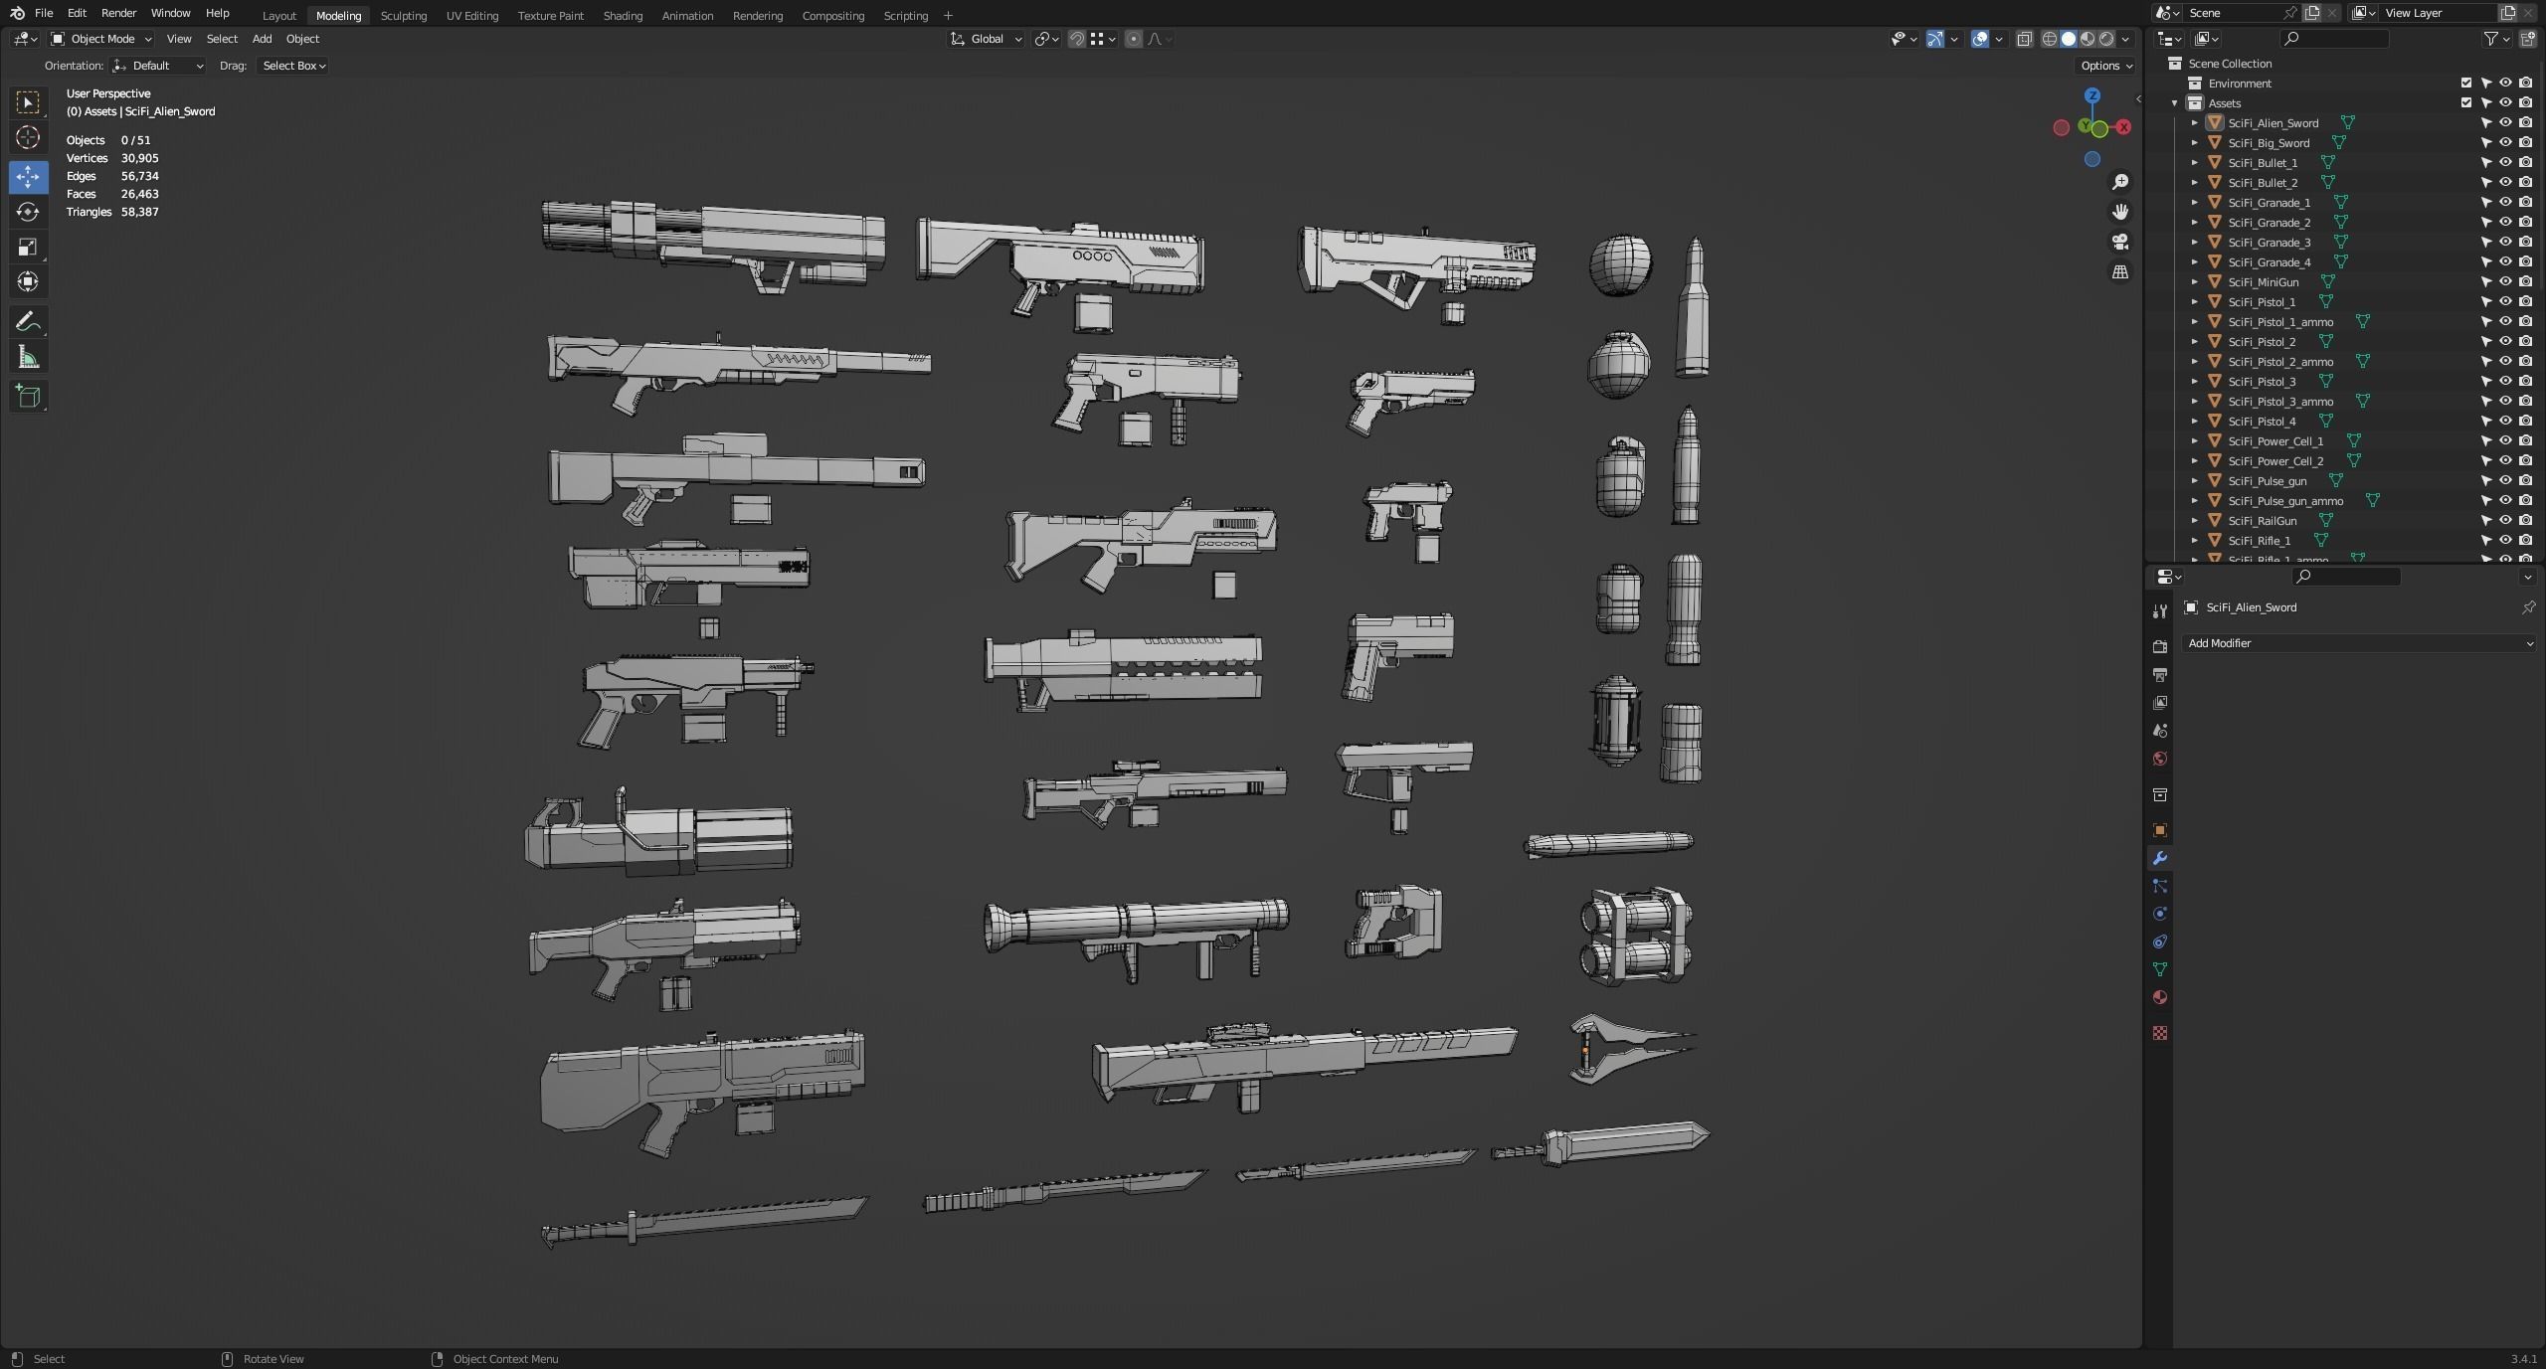Open the Object Mode dropdown
Viewport: 2546px width, 1369px height.
[x=101, y=39]
